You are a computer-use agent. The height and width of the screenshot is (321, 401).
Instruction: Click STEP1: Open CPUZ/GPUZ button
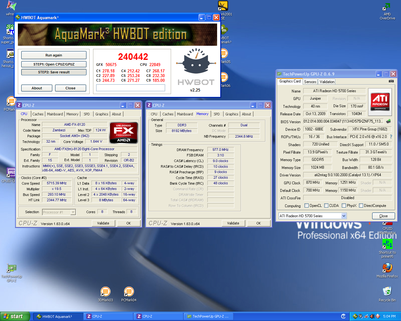pos(54,64)
